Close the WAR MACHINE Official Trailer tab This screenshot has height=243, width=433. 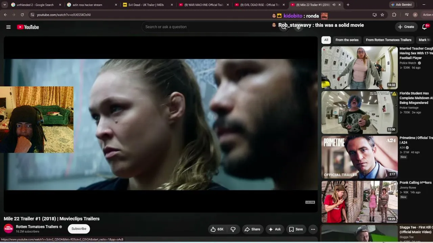227,5
